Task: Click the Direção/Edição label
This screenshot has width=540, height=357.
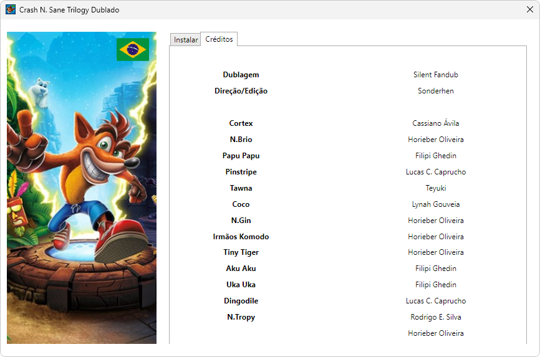Action: click(241, 91)
